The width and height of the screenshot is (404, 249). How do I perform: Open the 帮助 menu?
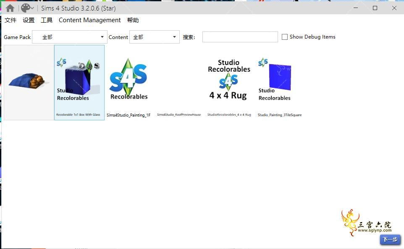tap(133, 20)
